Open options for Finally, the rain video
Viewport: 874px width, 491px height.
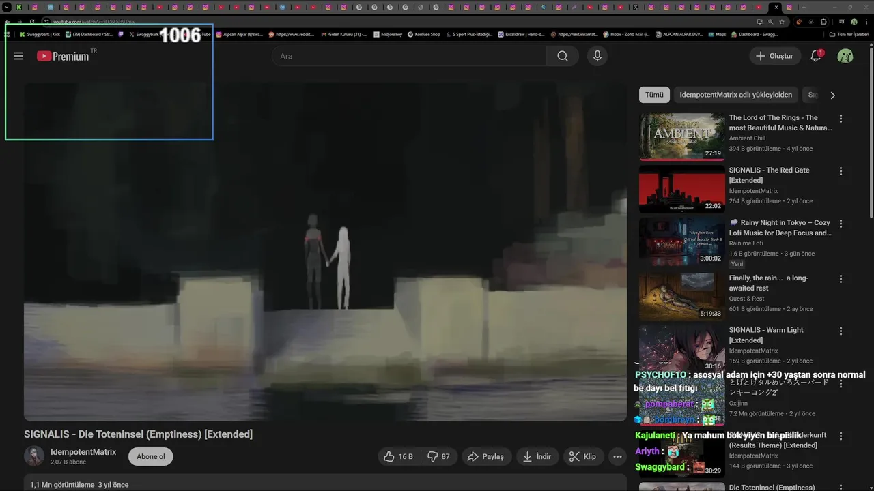point(841,279)
